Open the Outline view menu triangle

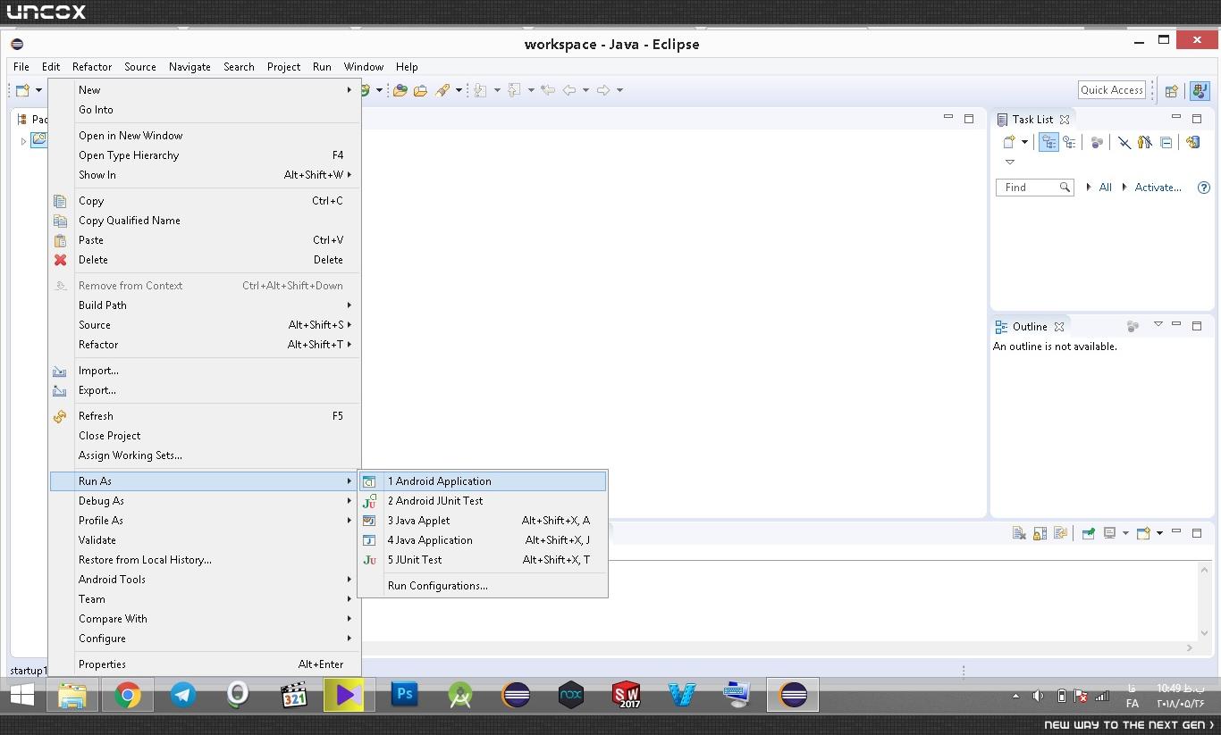[x=1158, y=325]
